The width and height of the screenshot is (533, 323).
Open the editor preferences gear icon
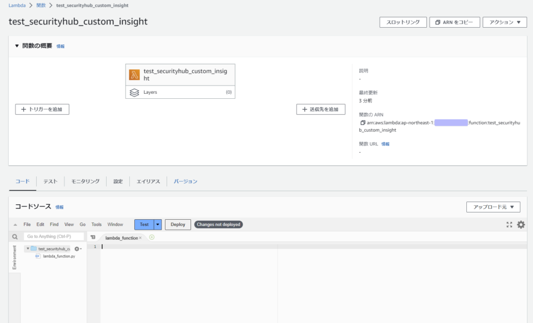coord(521,225)
